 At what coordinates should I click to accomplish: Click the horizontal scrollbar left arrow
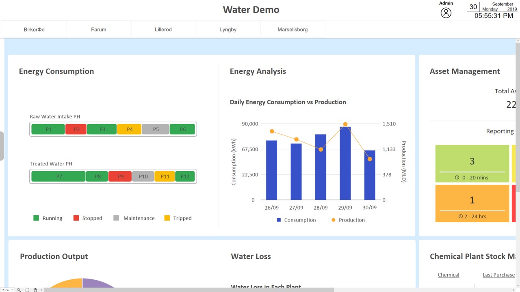coord(42,290)
